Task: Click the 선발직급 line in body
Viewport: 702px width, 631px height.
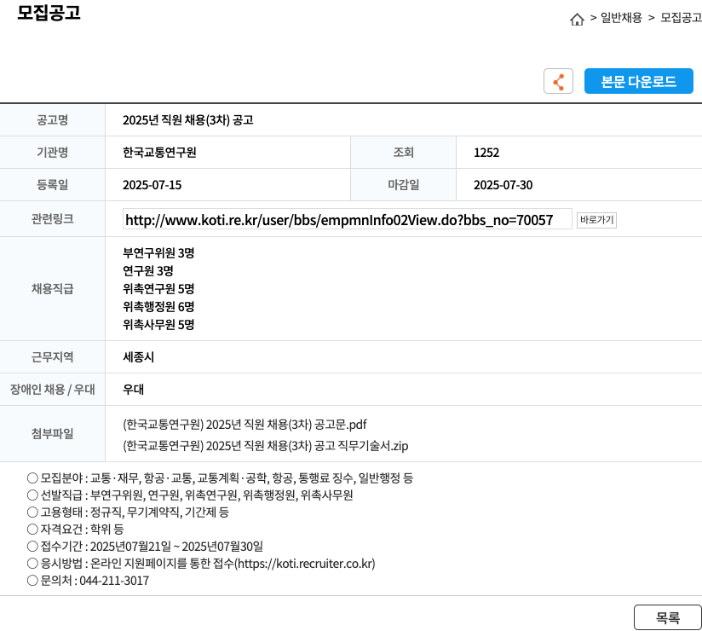Action: tap(190, 495)
